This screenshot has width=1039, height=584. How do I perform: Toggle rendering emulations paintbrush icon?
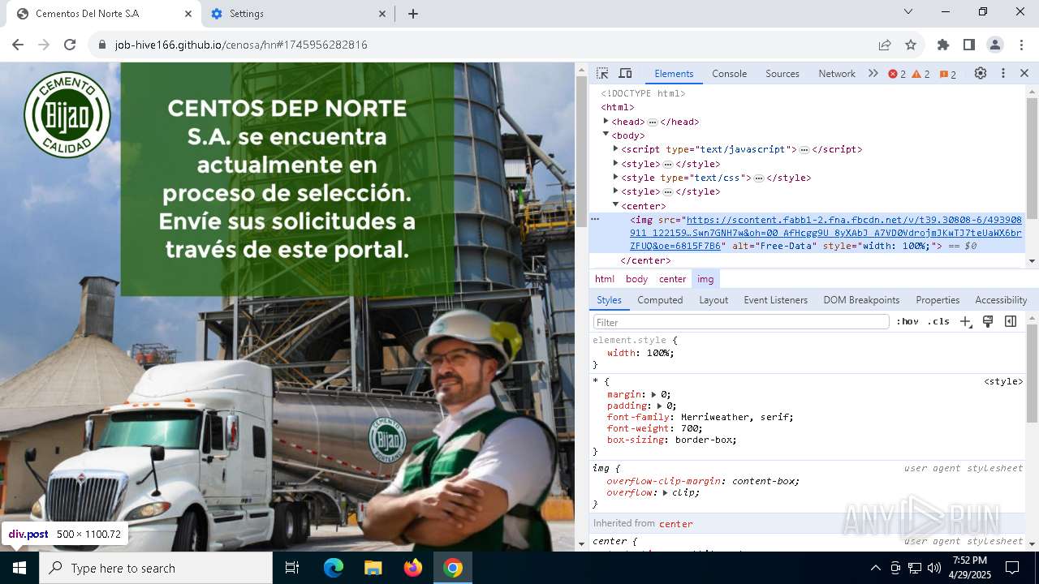[x=988, y=322]
